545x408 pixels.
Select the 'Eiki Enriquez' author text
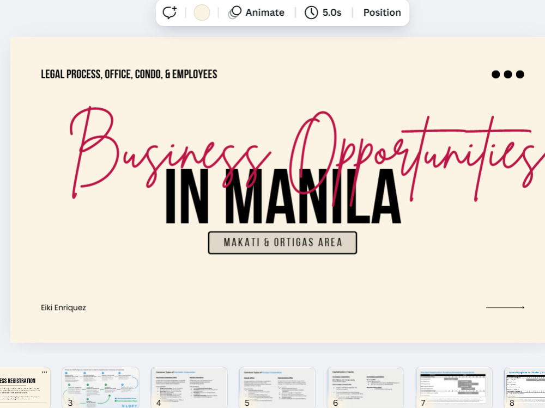(x=63, y=308)
